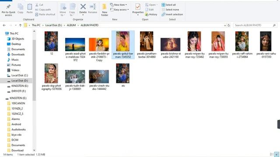Viewport: 280px width, 157px height.
Task: Click Pin to Quick access icon
Action: [x=8, y=7]
